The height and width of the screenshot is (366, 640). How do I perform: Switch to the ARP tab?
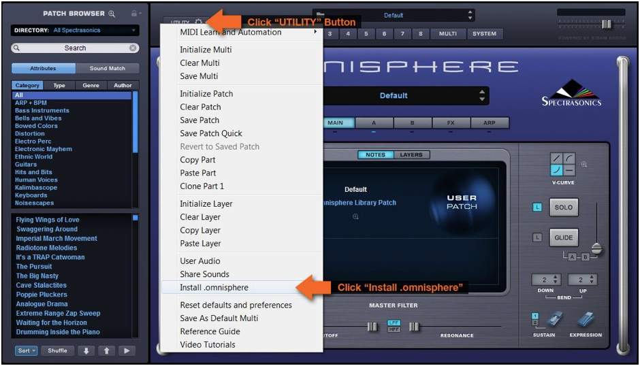click(x=490, y=123)
